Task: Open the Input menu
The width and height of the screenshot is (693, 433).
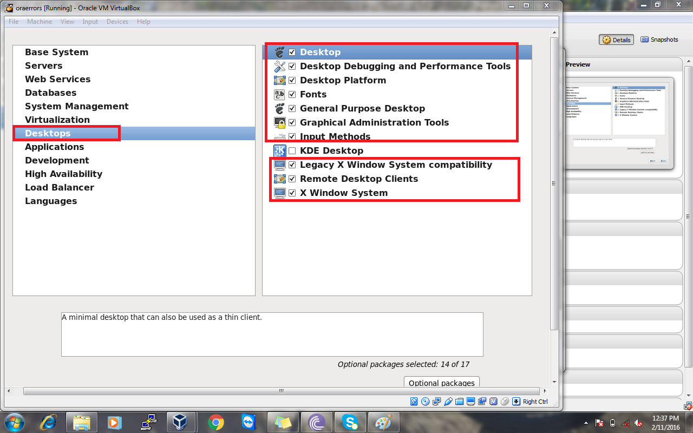Action: (90, 22)
